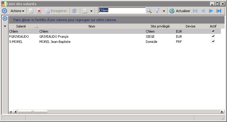Click the horizontal scrollbar left arrow
This screenshot has height=122, width=227.
coord(15,112)
